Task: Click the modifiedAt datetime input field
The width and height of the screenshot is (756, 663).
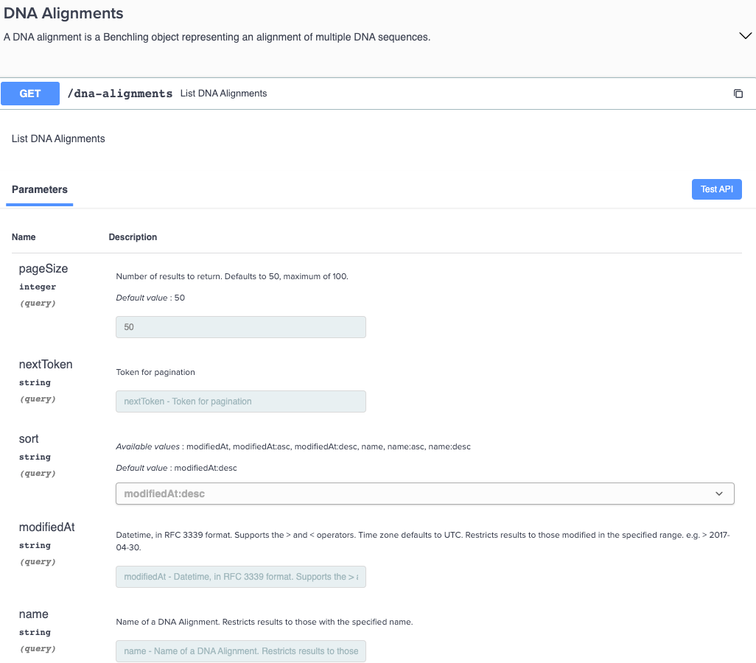Action: coord(241,577)
